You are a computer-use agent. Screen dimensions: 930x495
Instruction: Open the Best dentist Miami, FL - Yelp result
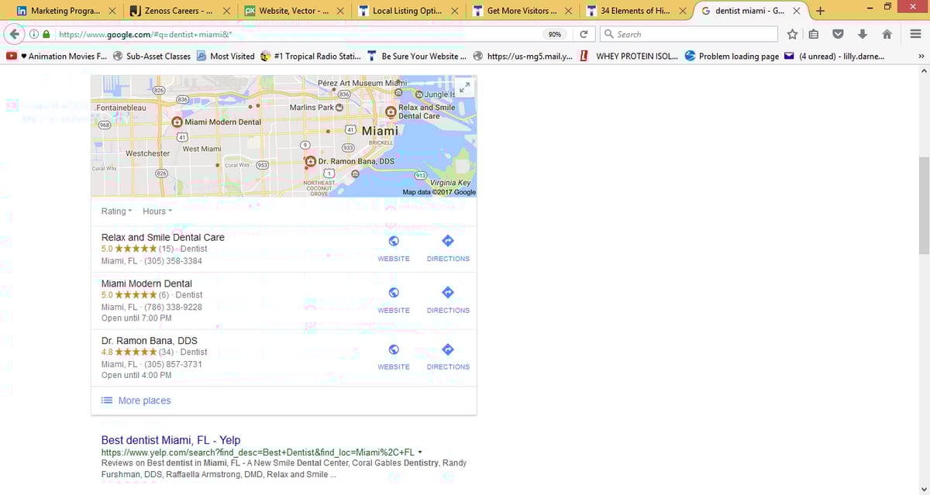[170, 440]
